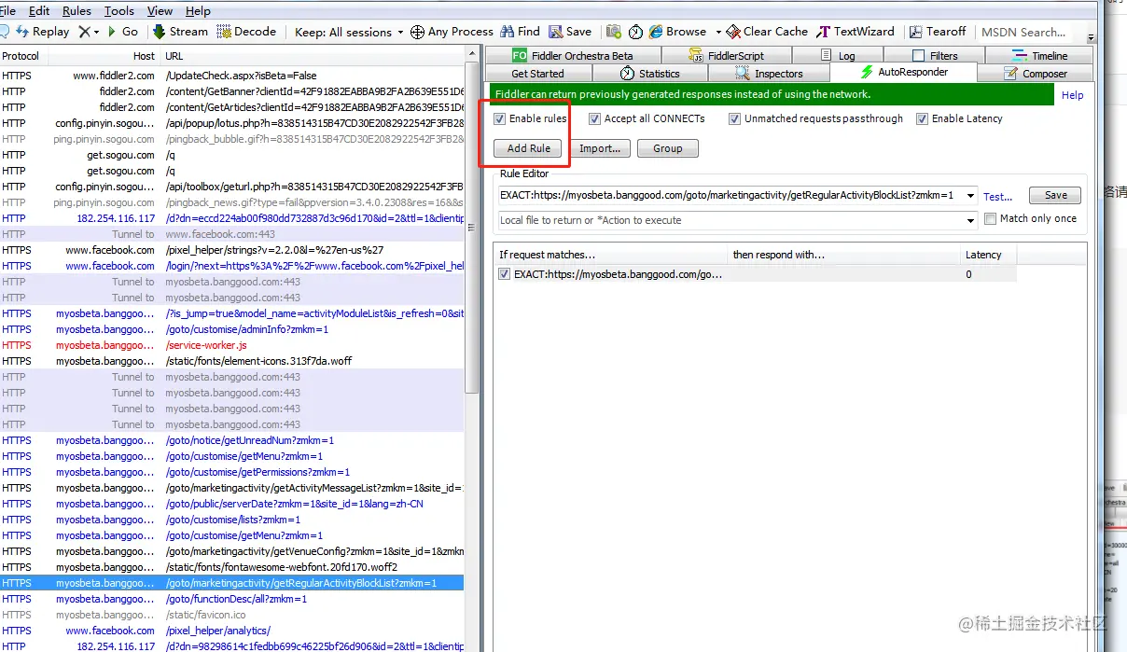Click the timer stopwatch icon
This screenshot has width=1127, height=652.
[635, 32]
